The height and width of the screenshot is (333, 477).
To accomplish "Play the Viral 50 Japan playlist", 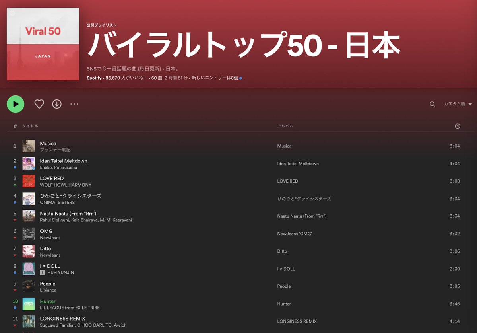I will point(16,104).
